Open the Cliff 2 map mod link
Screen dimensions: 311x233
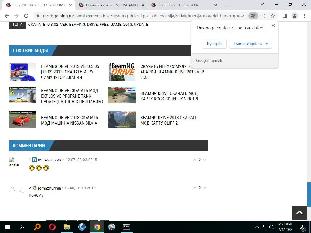click(x=169, y=120)
